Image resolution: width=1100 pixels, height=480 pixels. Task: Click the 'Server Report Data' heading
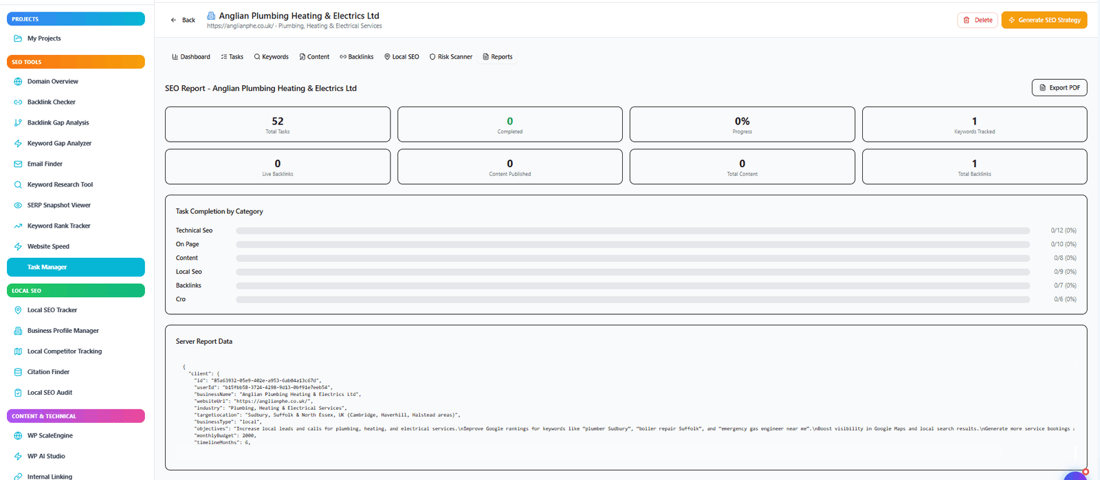coord(204,342)
